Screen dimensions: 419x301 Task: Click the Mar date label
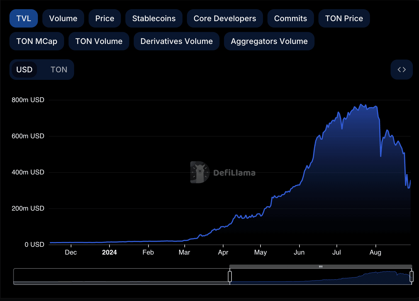coord(184,252)
